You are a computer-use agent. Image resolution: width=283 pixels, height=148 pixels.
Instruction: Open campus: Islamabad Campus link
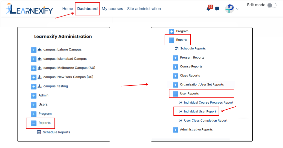tap(65, 59)
